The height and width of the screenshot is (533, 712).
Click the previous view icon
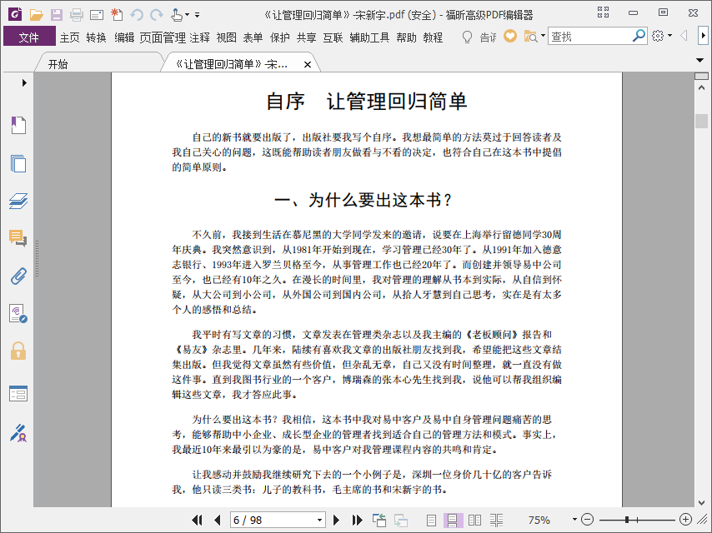[379, 520]
